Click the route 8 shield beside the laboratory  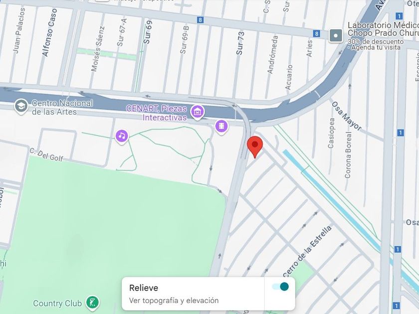point(316,34)
